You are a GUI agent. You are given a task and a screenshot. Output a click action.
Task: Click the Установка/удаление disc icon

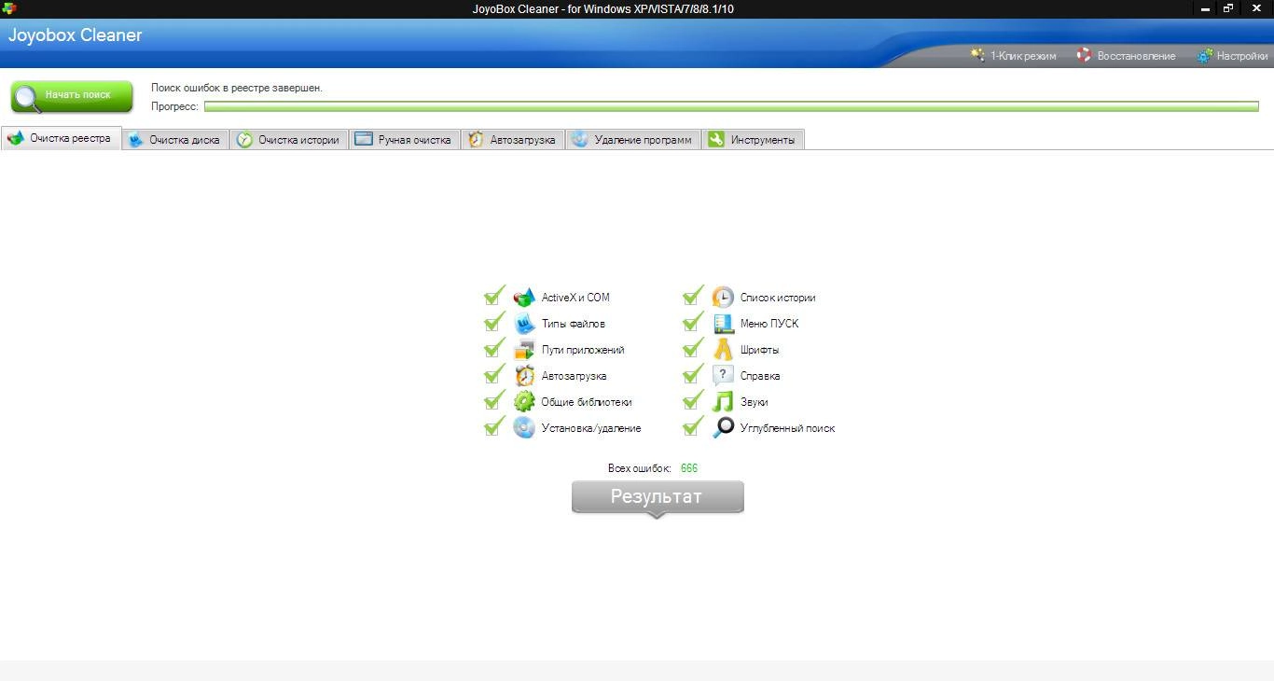pyautogui.click(x=524, y=428)
